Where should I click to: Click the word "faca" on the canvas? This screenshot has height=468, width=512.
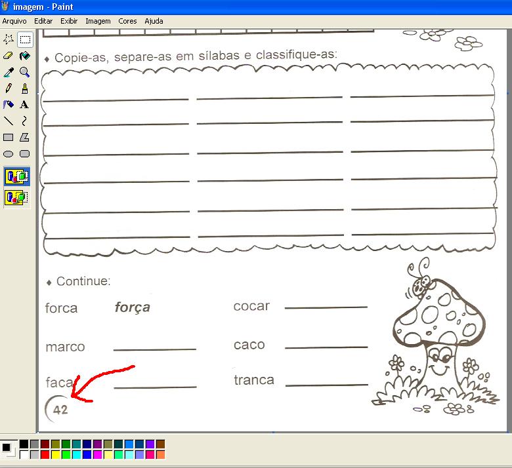coord(59,382)
